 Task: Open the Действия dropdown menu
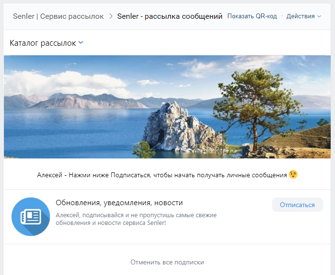(x=301, y=16)
